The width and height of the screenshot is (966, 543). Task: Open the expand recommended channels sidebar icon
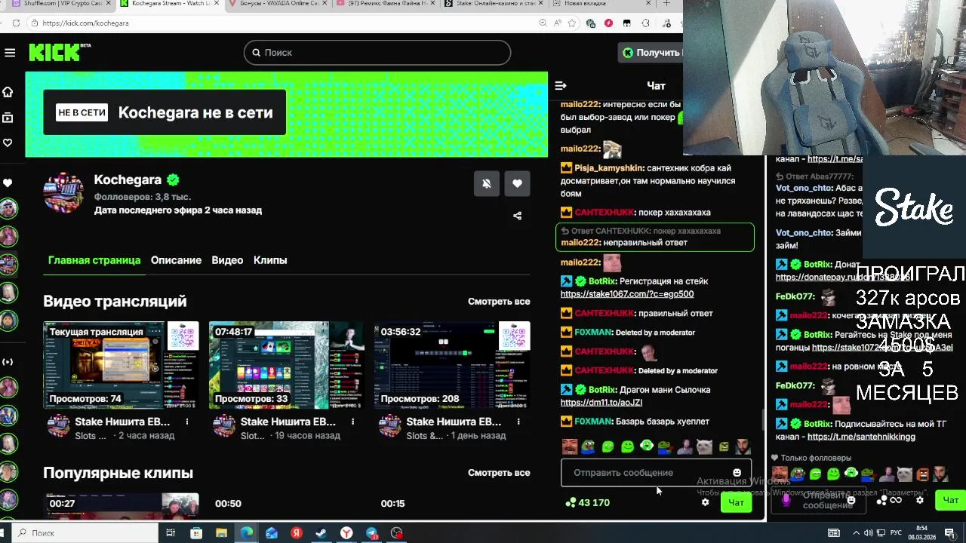pos(8,361)
